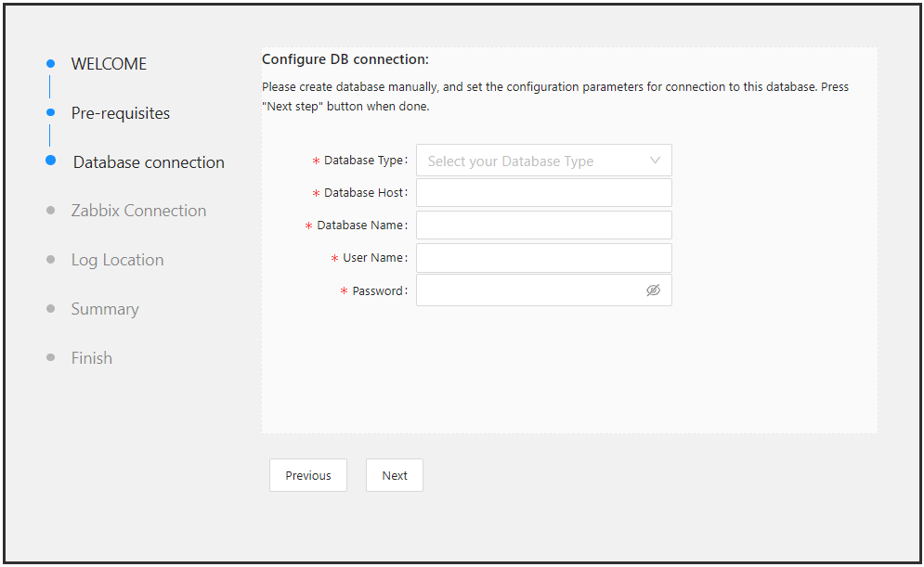Click the blue dot beside WELCOME

click(x=51, y=64)
